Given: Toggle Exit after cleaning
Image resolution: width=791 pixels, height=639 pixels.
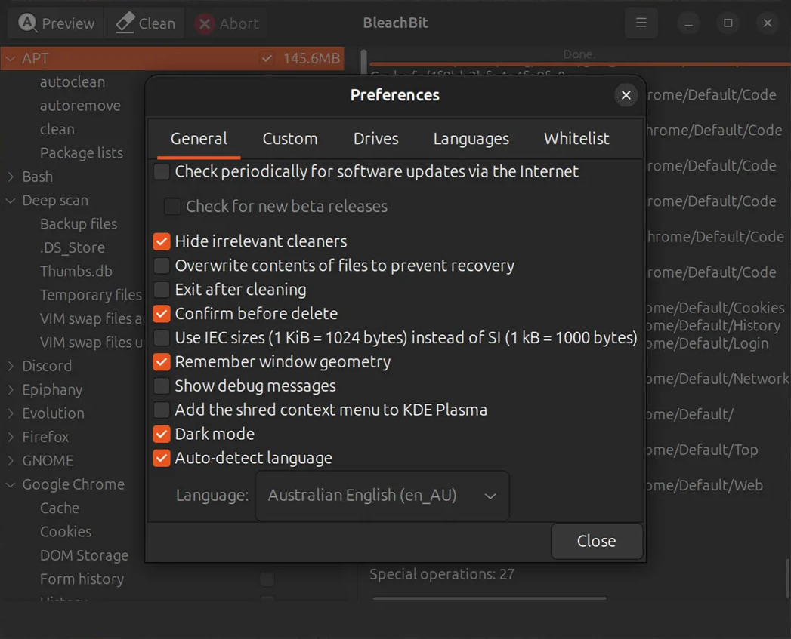Looking at the screenshot, I should [161, 289].
